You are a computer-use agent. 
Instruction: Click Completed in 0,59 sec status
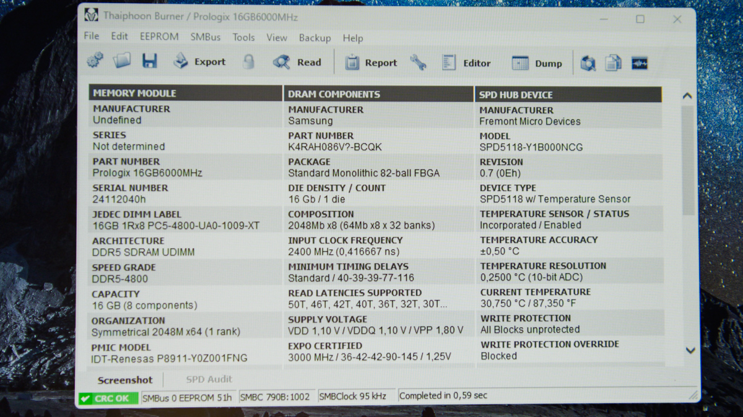coord(443,395)
